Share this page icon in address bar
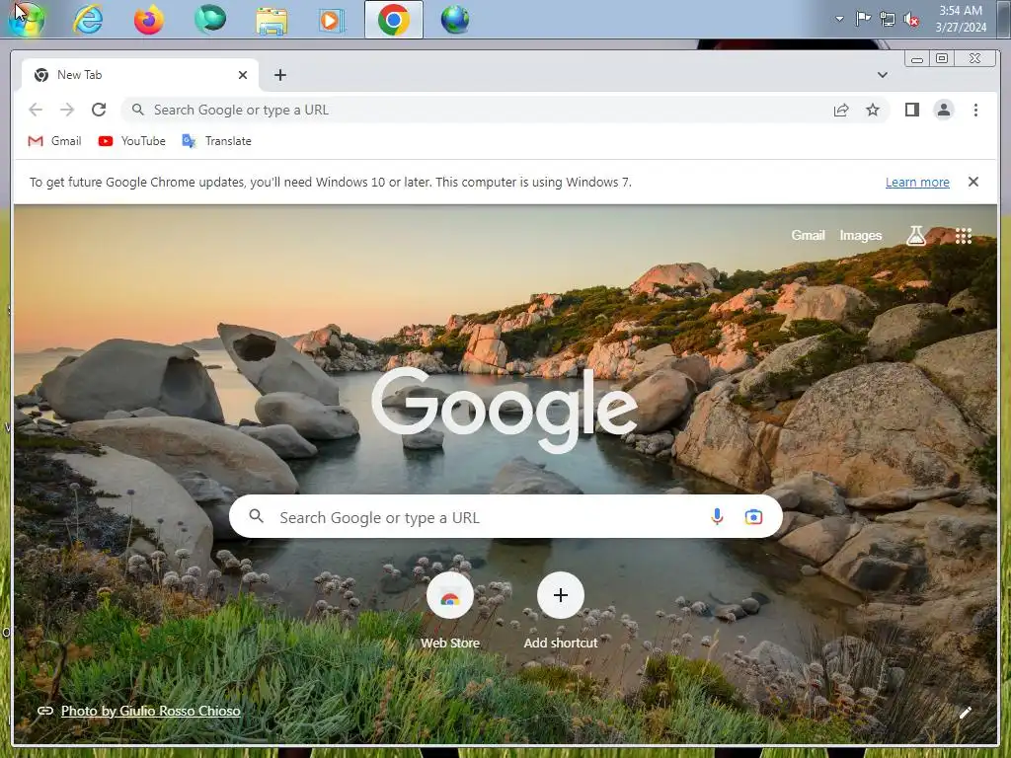 pos(841,111)
